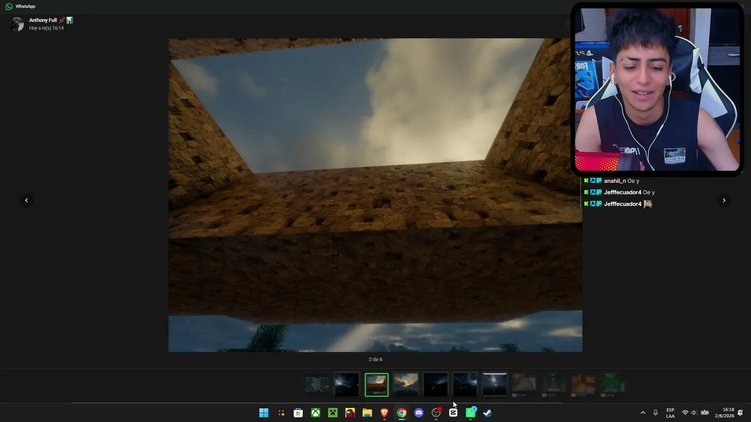Click the "2 de 6" image counter
This screenshot has width=751, height=422.
pyautogui.click(x=375, y=359)
